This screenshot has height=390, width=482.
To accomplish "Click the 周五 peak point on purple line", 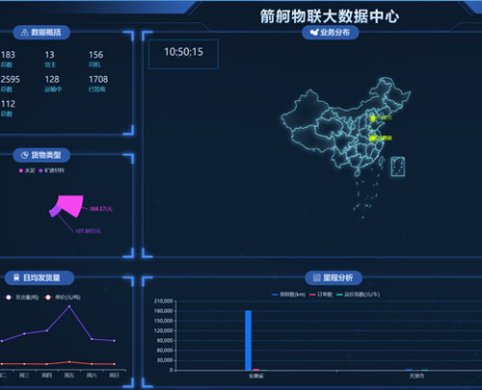I will click(x=69, y=306).
